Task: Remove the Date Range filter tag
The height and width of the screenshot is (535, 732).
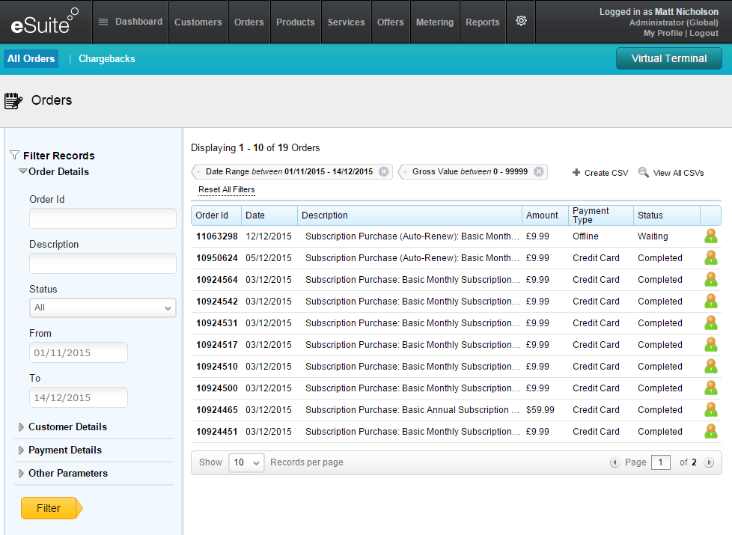Action: click(x=384, y=171)
